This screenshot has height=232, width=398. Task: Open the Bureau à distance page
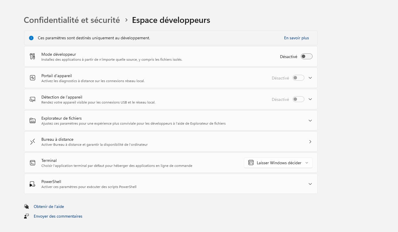point(310,142)
